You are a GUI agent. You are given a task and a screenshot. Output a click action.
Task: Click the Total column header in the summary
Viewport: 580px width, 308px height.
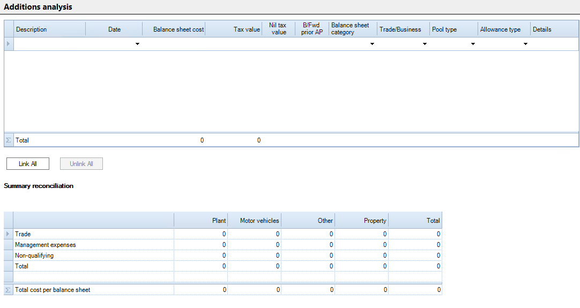415,220
